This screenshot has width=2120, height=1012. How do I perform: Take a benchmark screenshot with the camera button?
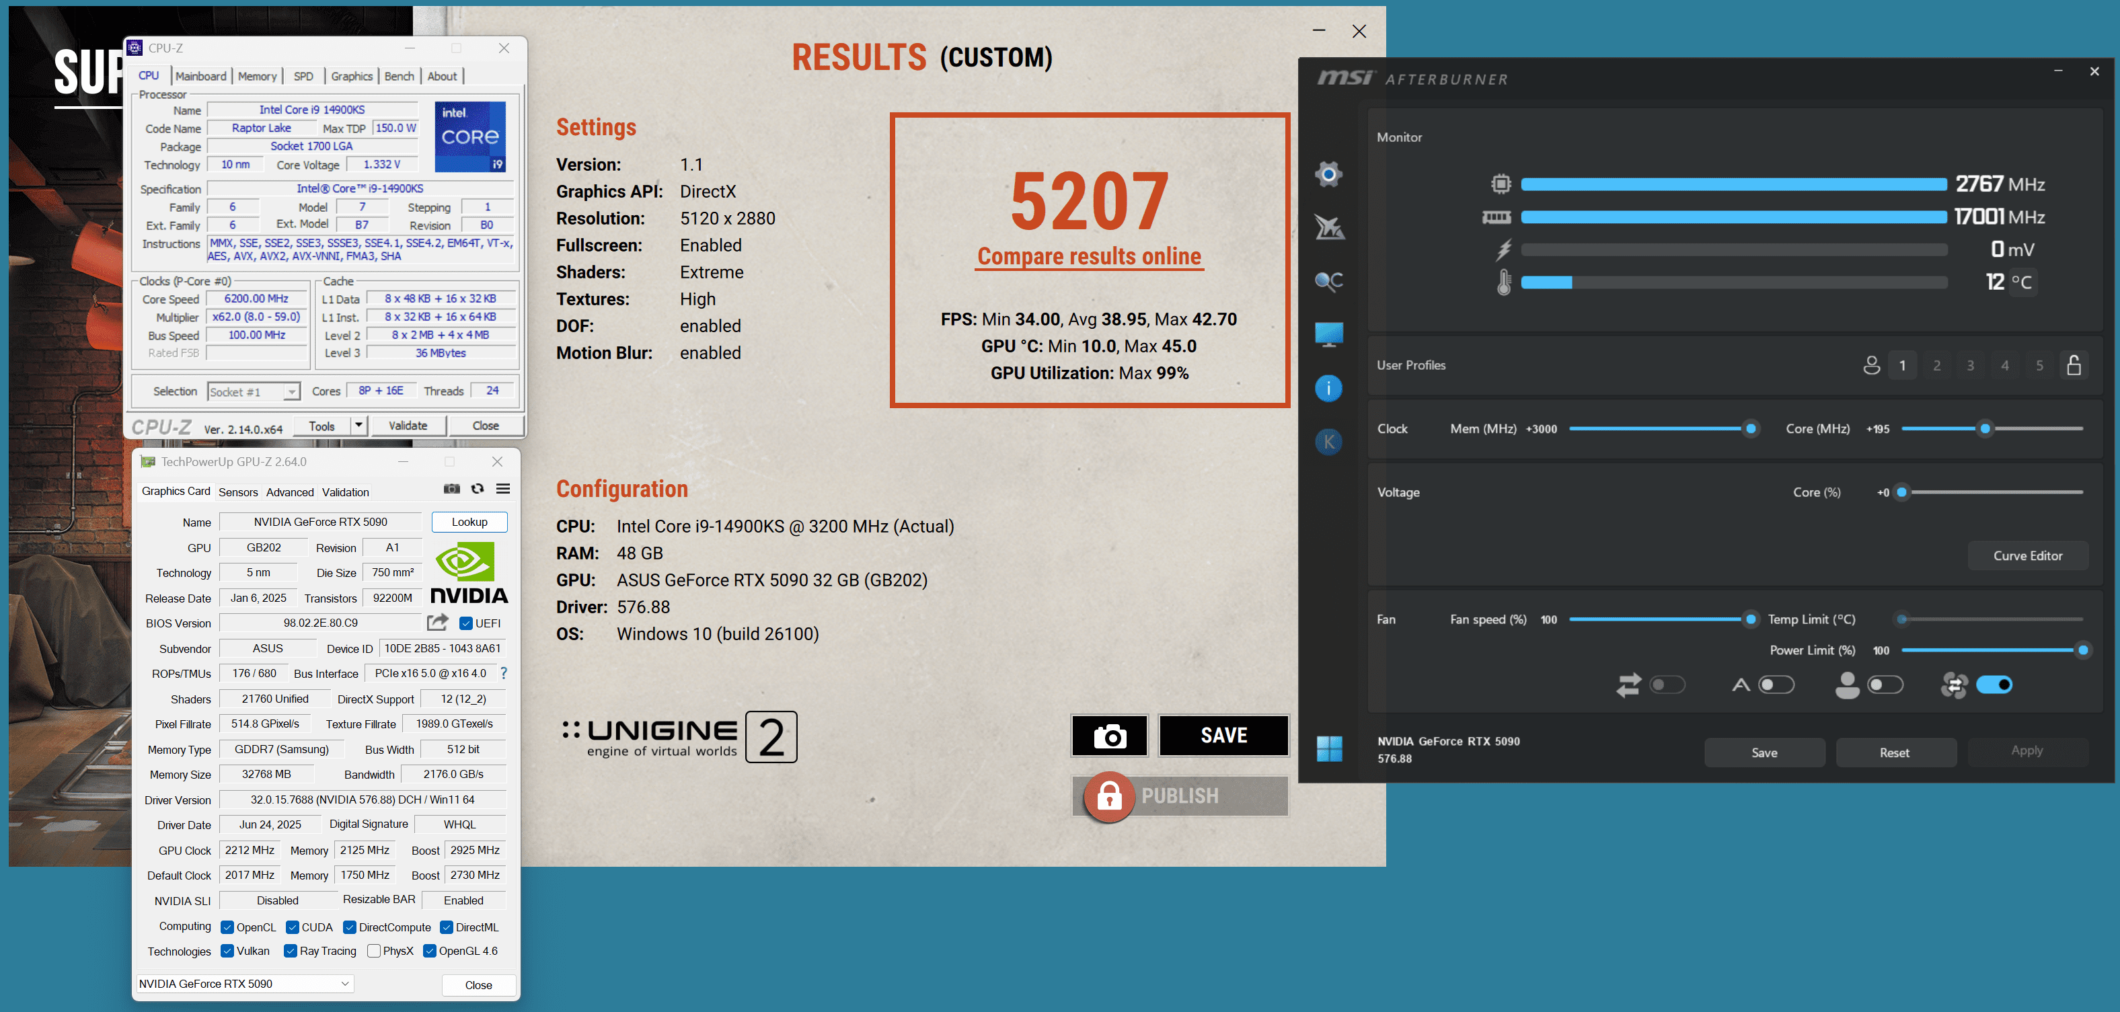pos(1109,735)
